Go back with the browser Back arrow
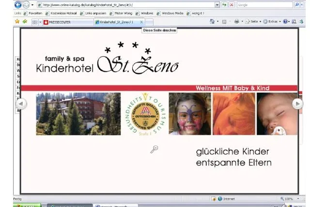Image resolution: width=310 pixels, height=207 pixels. (18, 5)
